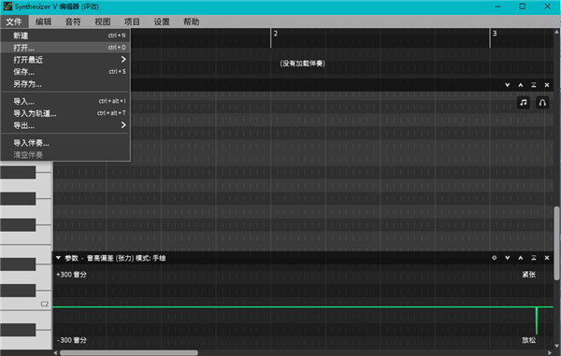Viewport: 561px width, 356px height.
Task: Click the vertical scrollbar thumb
Action: point(556,243)
